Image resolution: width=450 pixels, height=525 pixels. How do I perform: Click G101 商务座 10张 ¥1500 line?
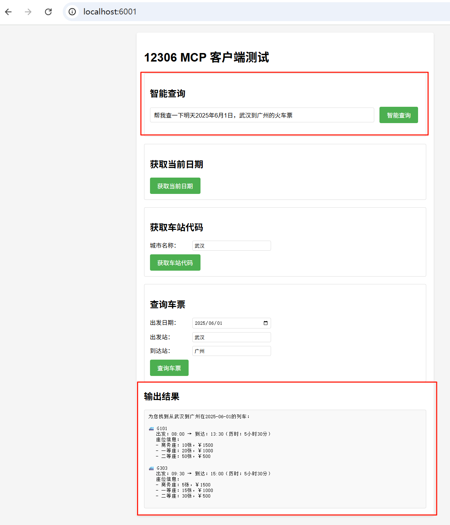185,445
